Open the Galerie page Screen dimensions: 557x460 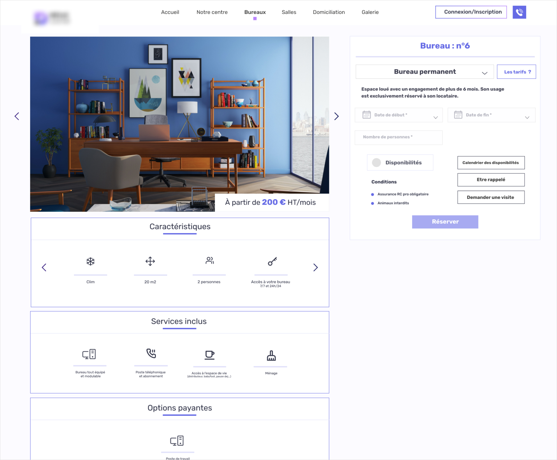370,12
